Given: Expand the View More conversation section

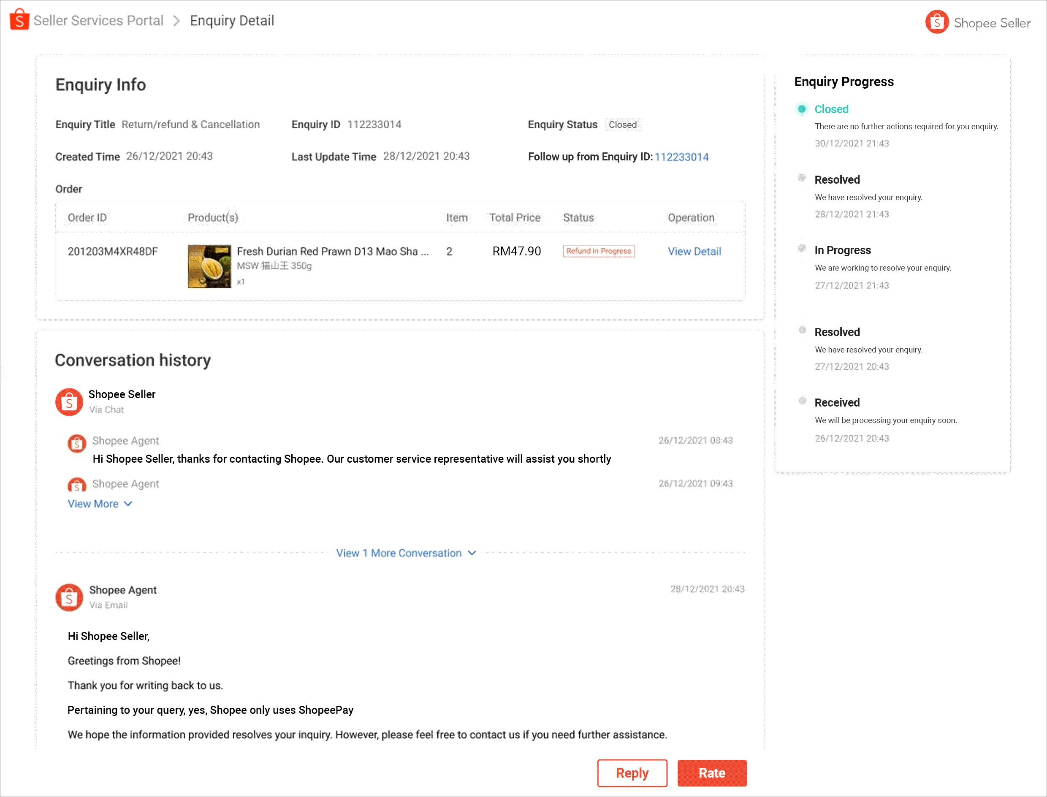Looking at the screenshot, I should [x=93, y=503].
